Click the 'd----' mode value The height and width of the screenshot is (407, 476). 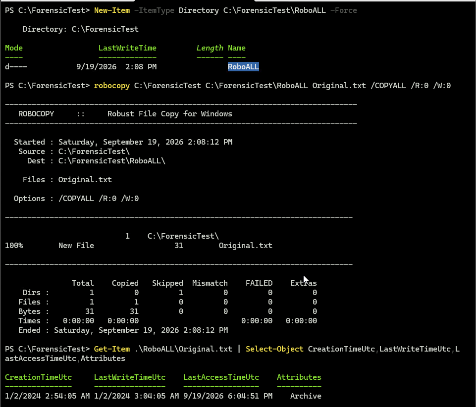16,67
